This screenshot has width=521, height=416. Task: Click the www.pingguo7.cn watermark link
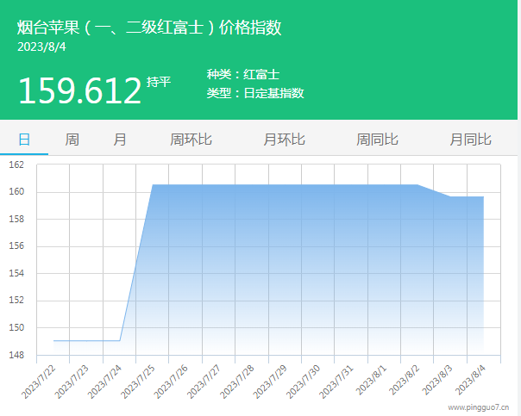478,407
